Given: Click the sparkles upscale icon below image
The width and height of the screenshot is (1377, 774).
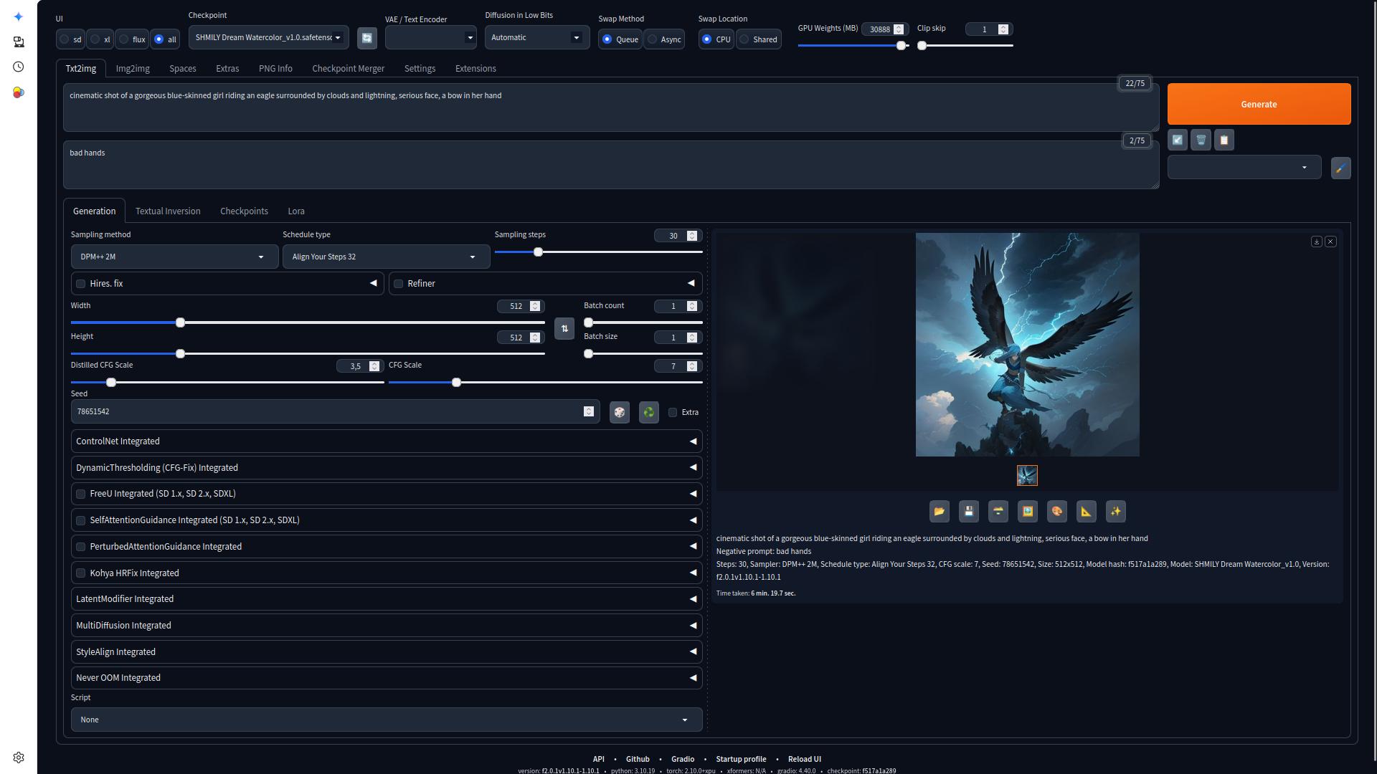Looking at the screenshot, I should pos(1116,512).
